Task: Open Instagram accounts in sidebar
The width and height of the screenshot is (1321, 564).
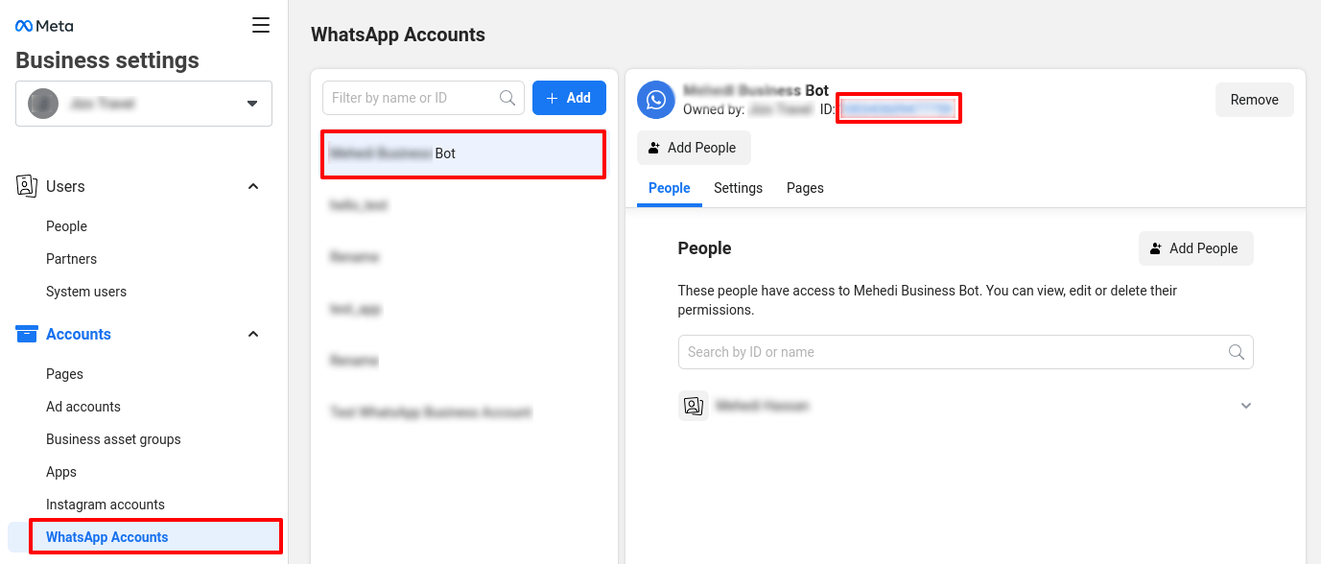Action: [106, 505]
